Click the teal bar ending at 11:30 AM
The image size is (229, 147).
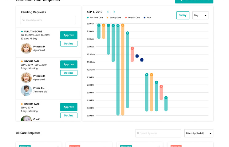113,43
